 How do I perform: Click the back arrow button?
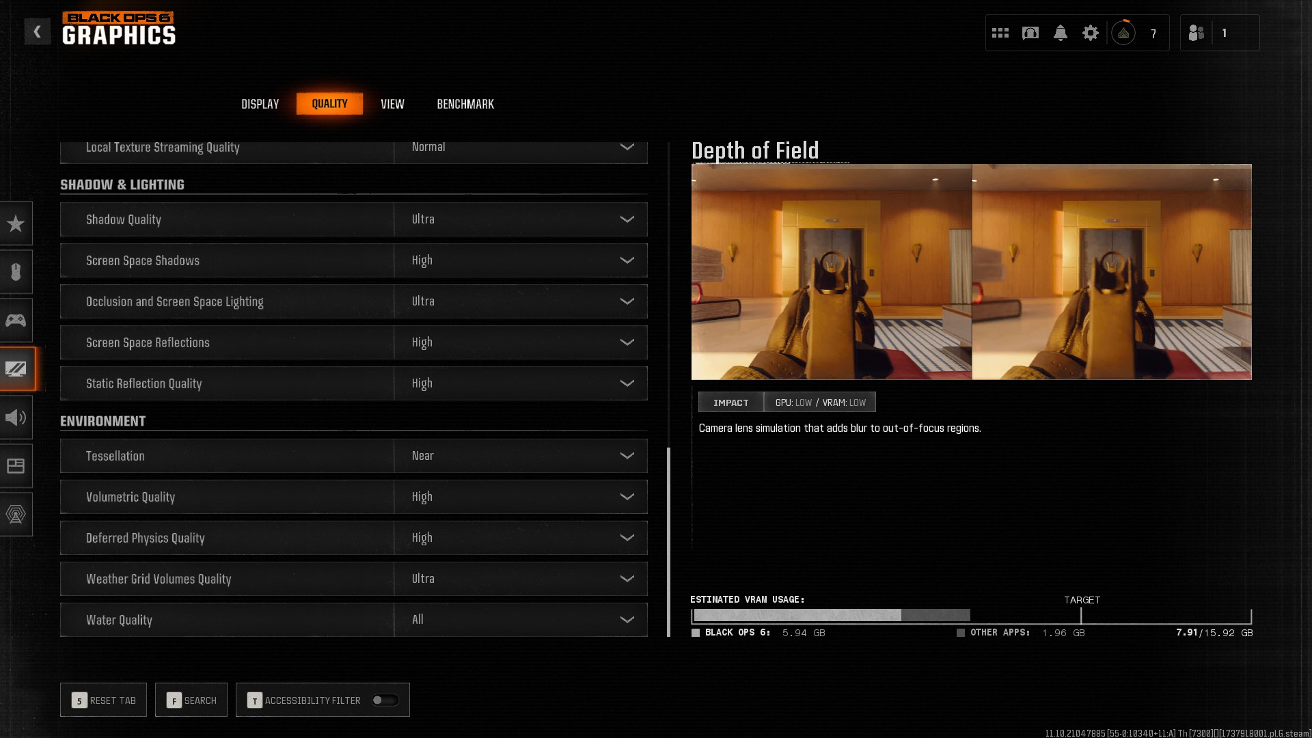pyautogui.click(x=38, y=31)
